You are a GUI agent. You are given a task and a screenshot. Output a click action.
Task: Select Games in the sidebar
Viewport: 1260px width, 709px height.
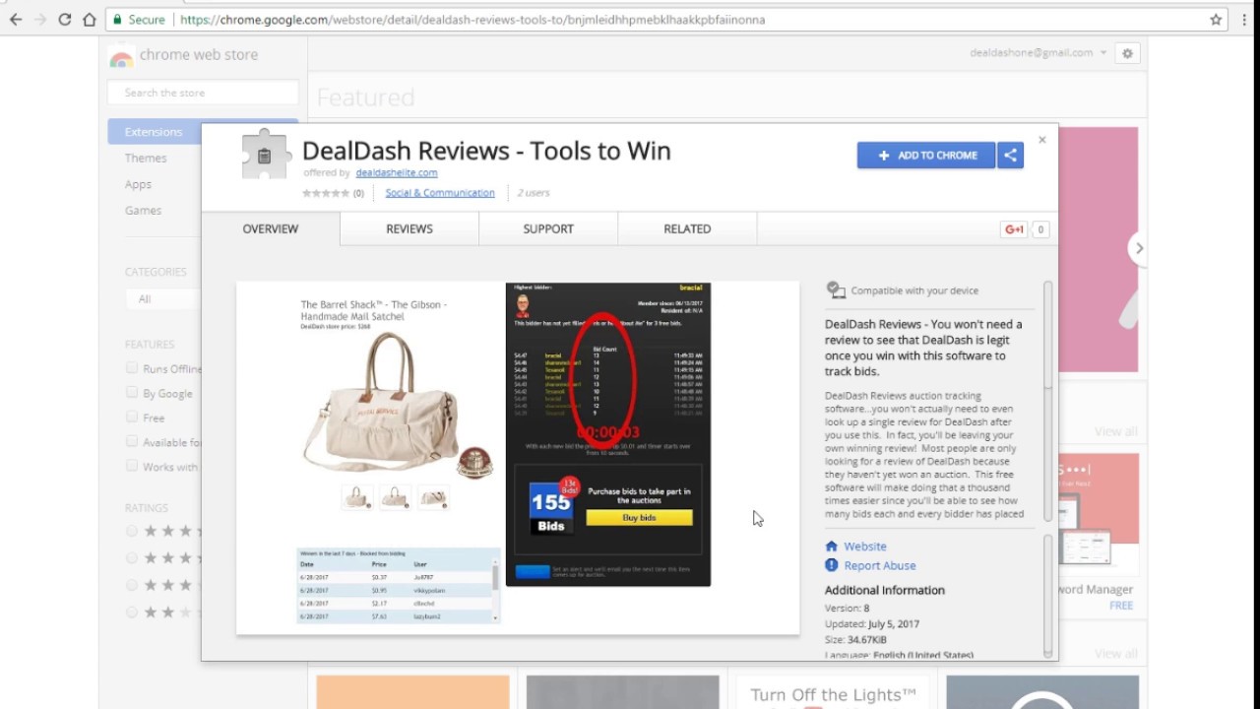pyautogui.click(x=143, y=211)
